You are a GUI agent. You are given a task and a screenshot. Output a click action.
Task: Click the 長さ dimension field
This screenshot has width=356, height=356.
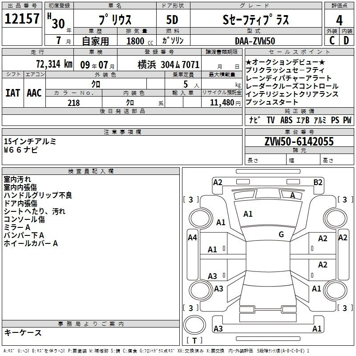(265, 160)
